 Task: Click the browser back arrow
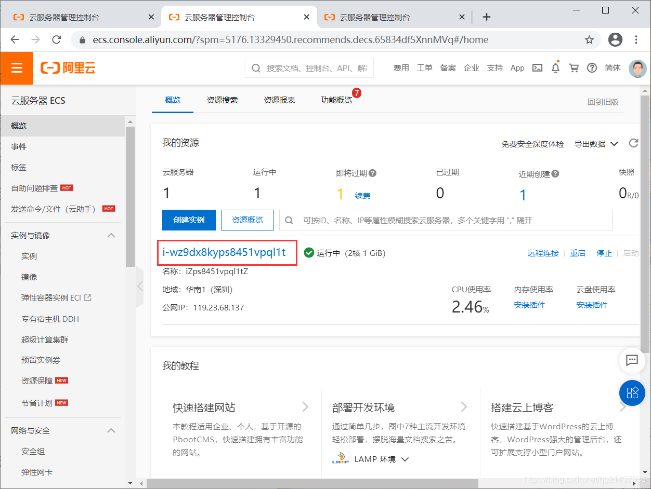click(15, 40)
